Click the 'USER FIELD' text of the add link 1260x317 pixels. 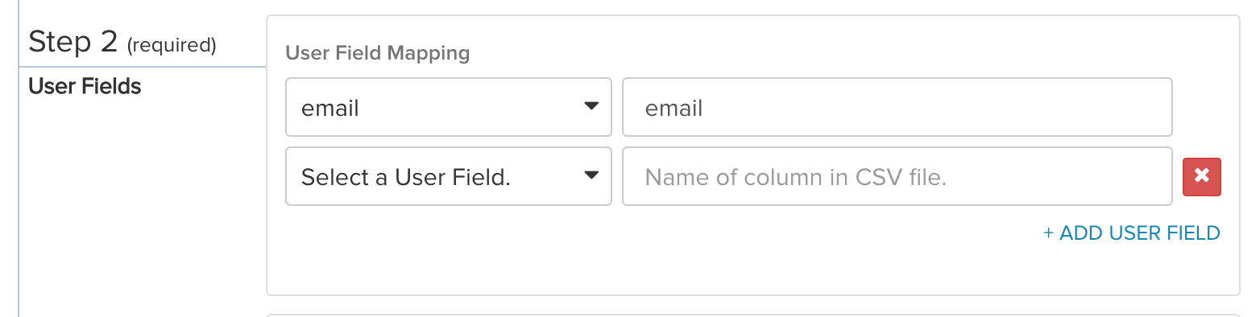pyautogui.click(x=1165, y=233)
